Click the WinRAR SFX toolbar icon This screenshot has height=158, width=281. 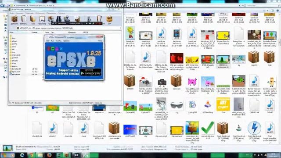tap(109, 20)
